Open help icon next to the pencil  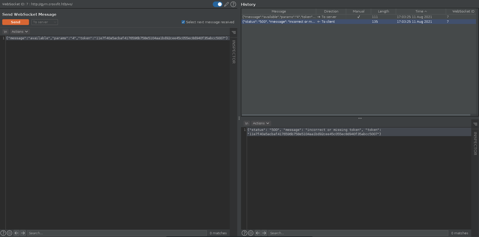point(233,4)
